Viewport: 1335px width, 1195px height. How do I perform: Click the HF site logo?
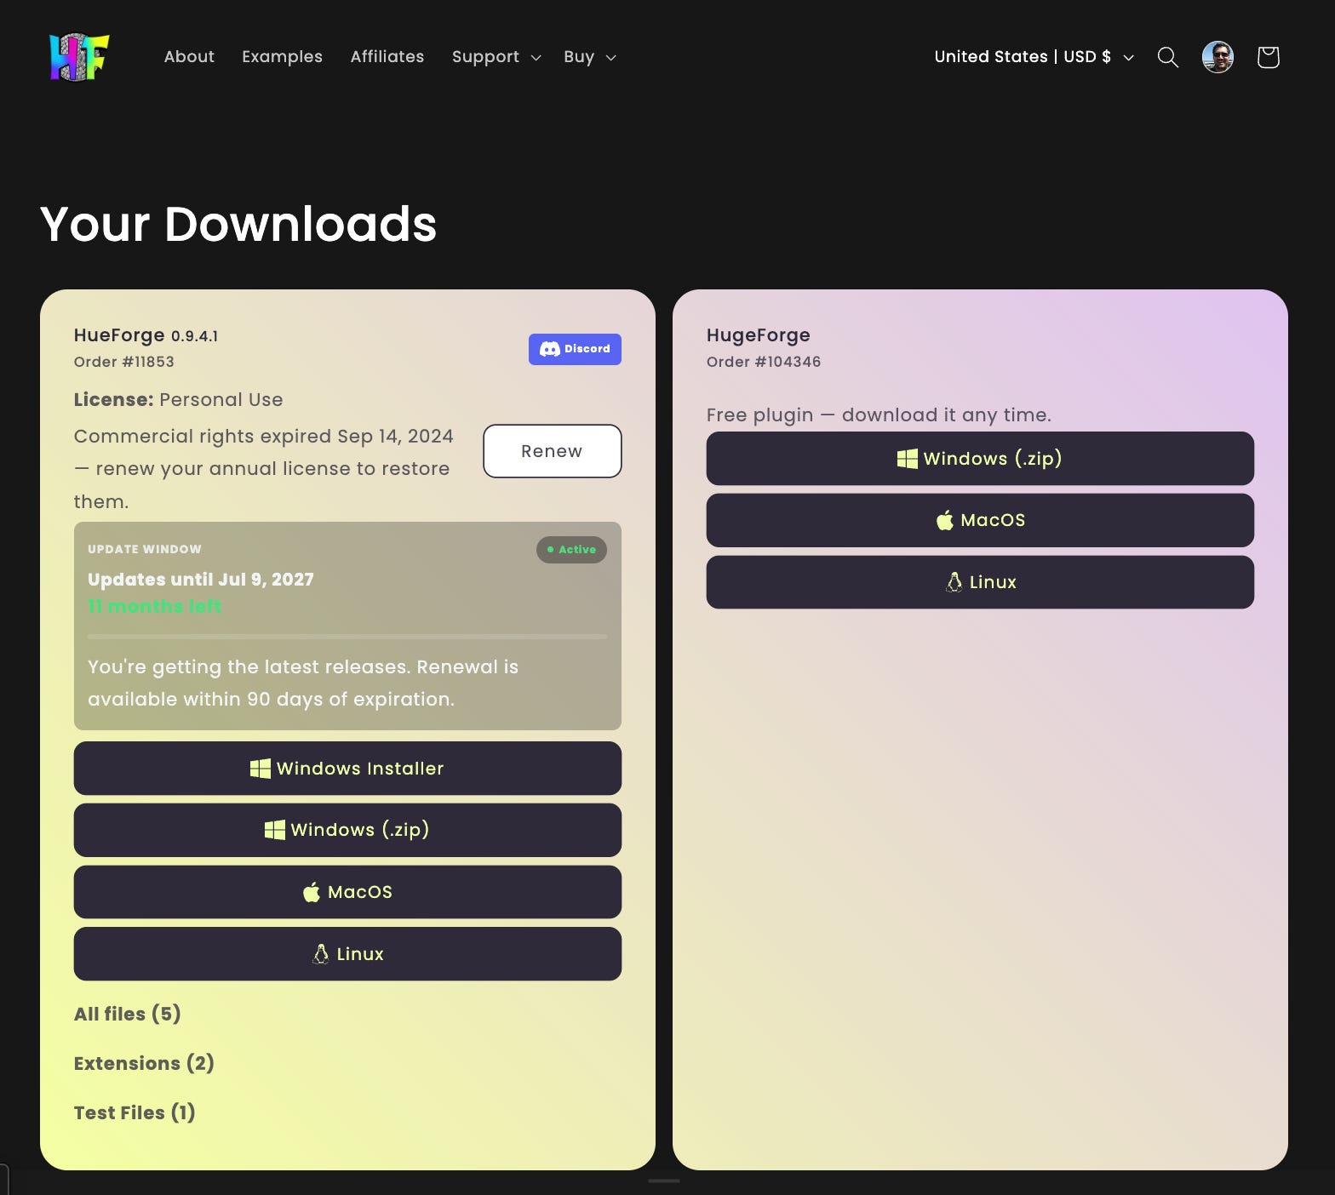(79, 57)
